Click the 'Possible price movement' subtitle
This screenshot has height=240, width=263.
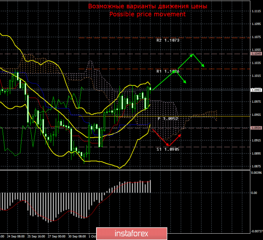148,14
